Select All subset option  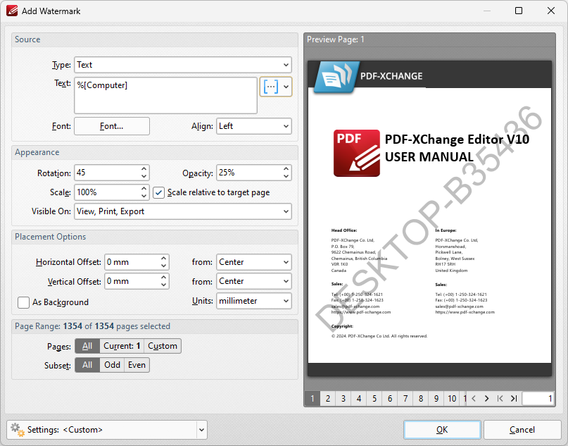coord(87,365)
